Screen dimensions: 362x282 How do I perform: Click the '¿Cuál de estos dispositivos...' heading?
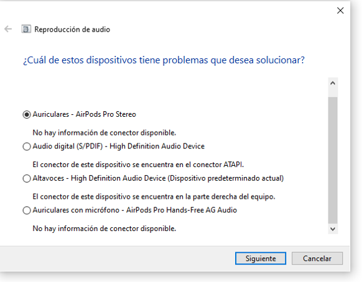click(x=164, y=60)
